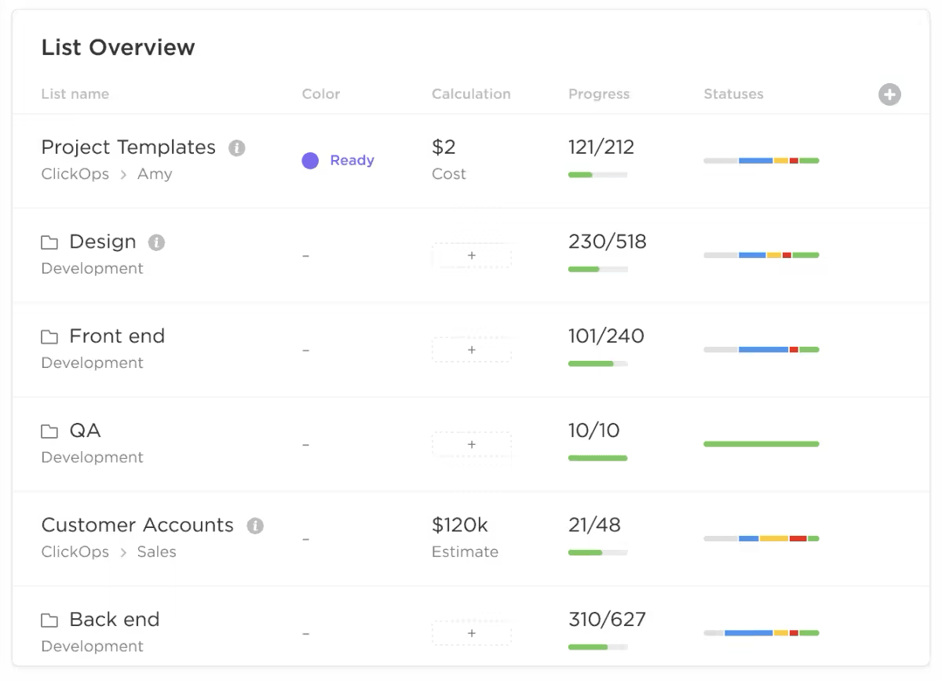
Task: Add a calculation for Front end row
Action: coord(471,350)
